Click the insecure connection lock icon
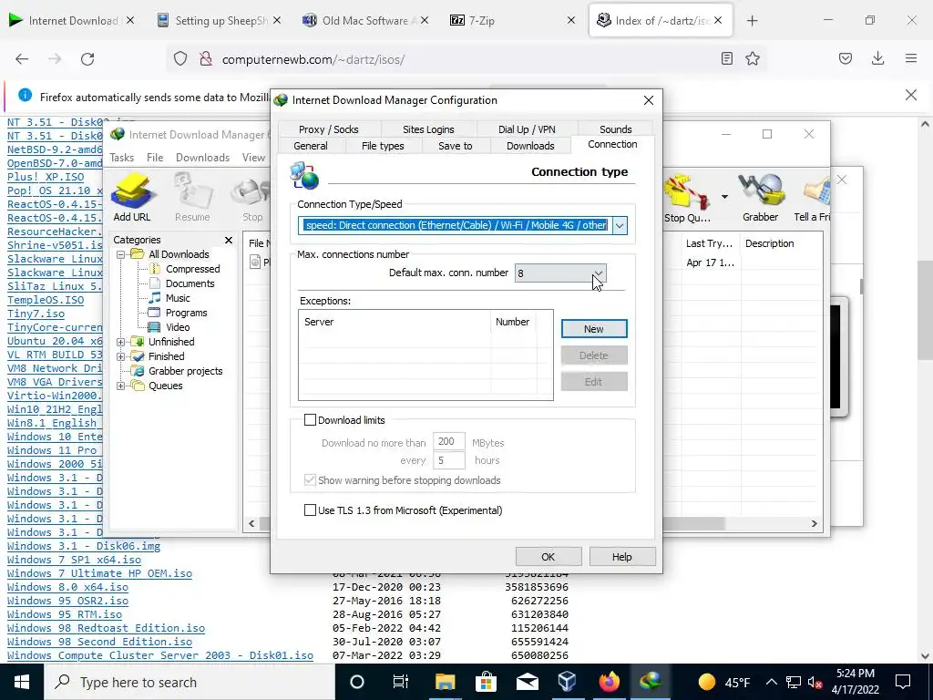 [x=206, y=59]
